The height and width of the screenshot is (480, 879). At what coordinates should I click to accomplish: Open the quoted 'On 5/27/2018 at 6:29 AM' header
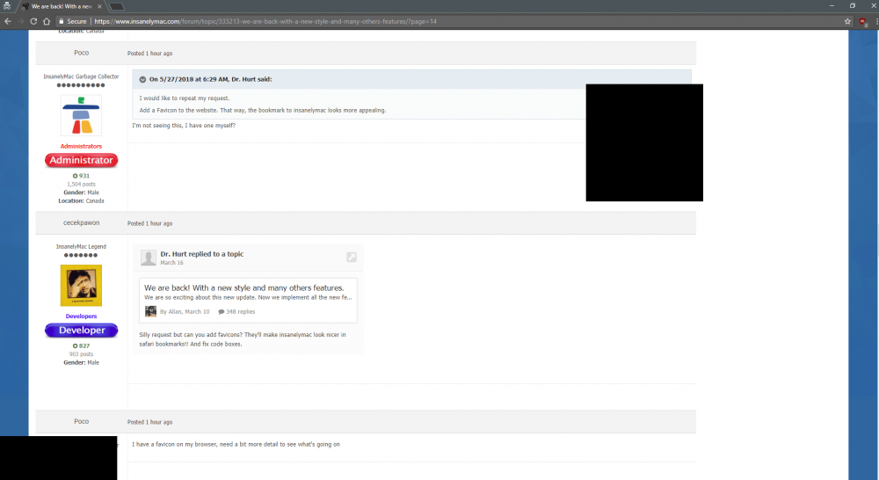(x=210, y=80)
